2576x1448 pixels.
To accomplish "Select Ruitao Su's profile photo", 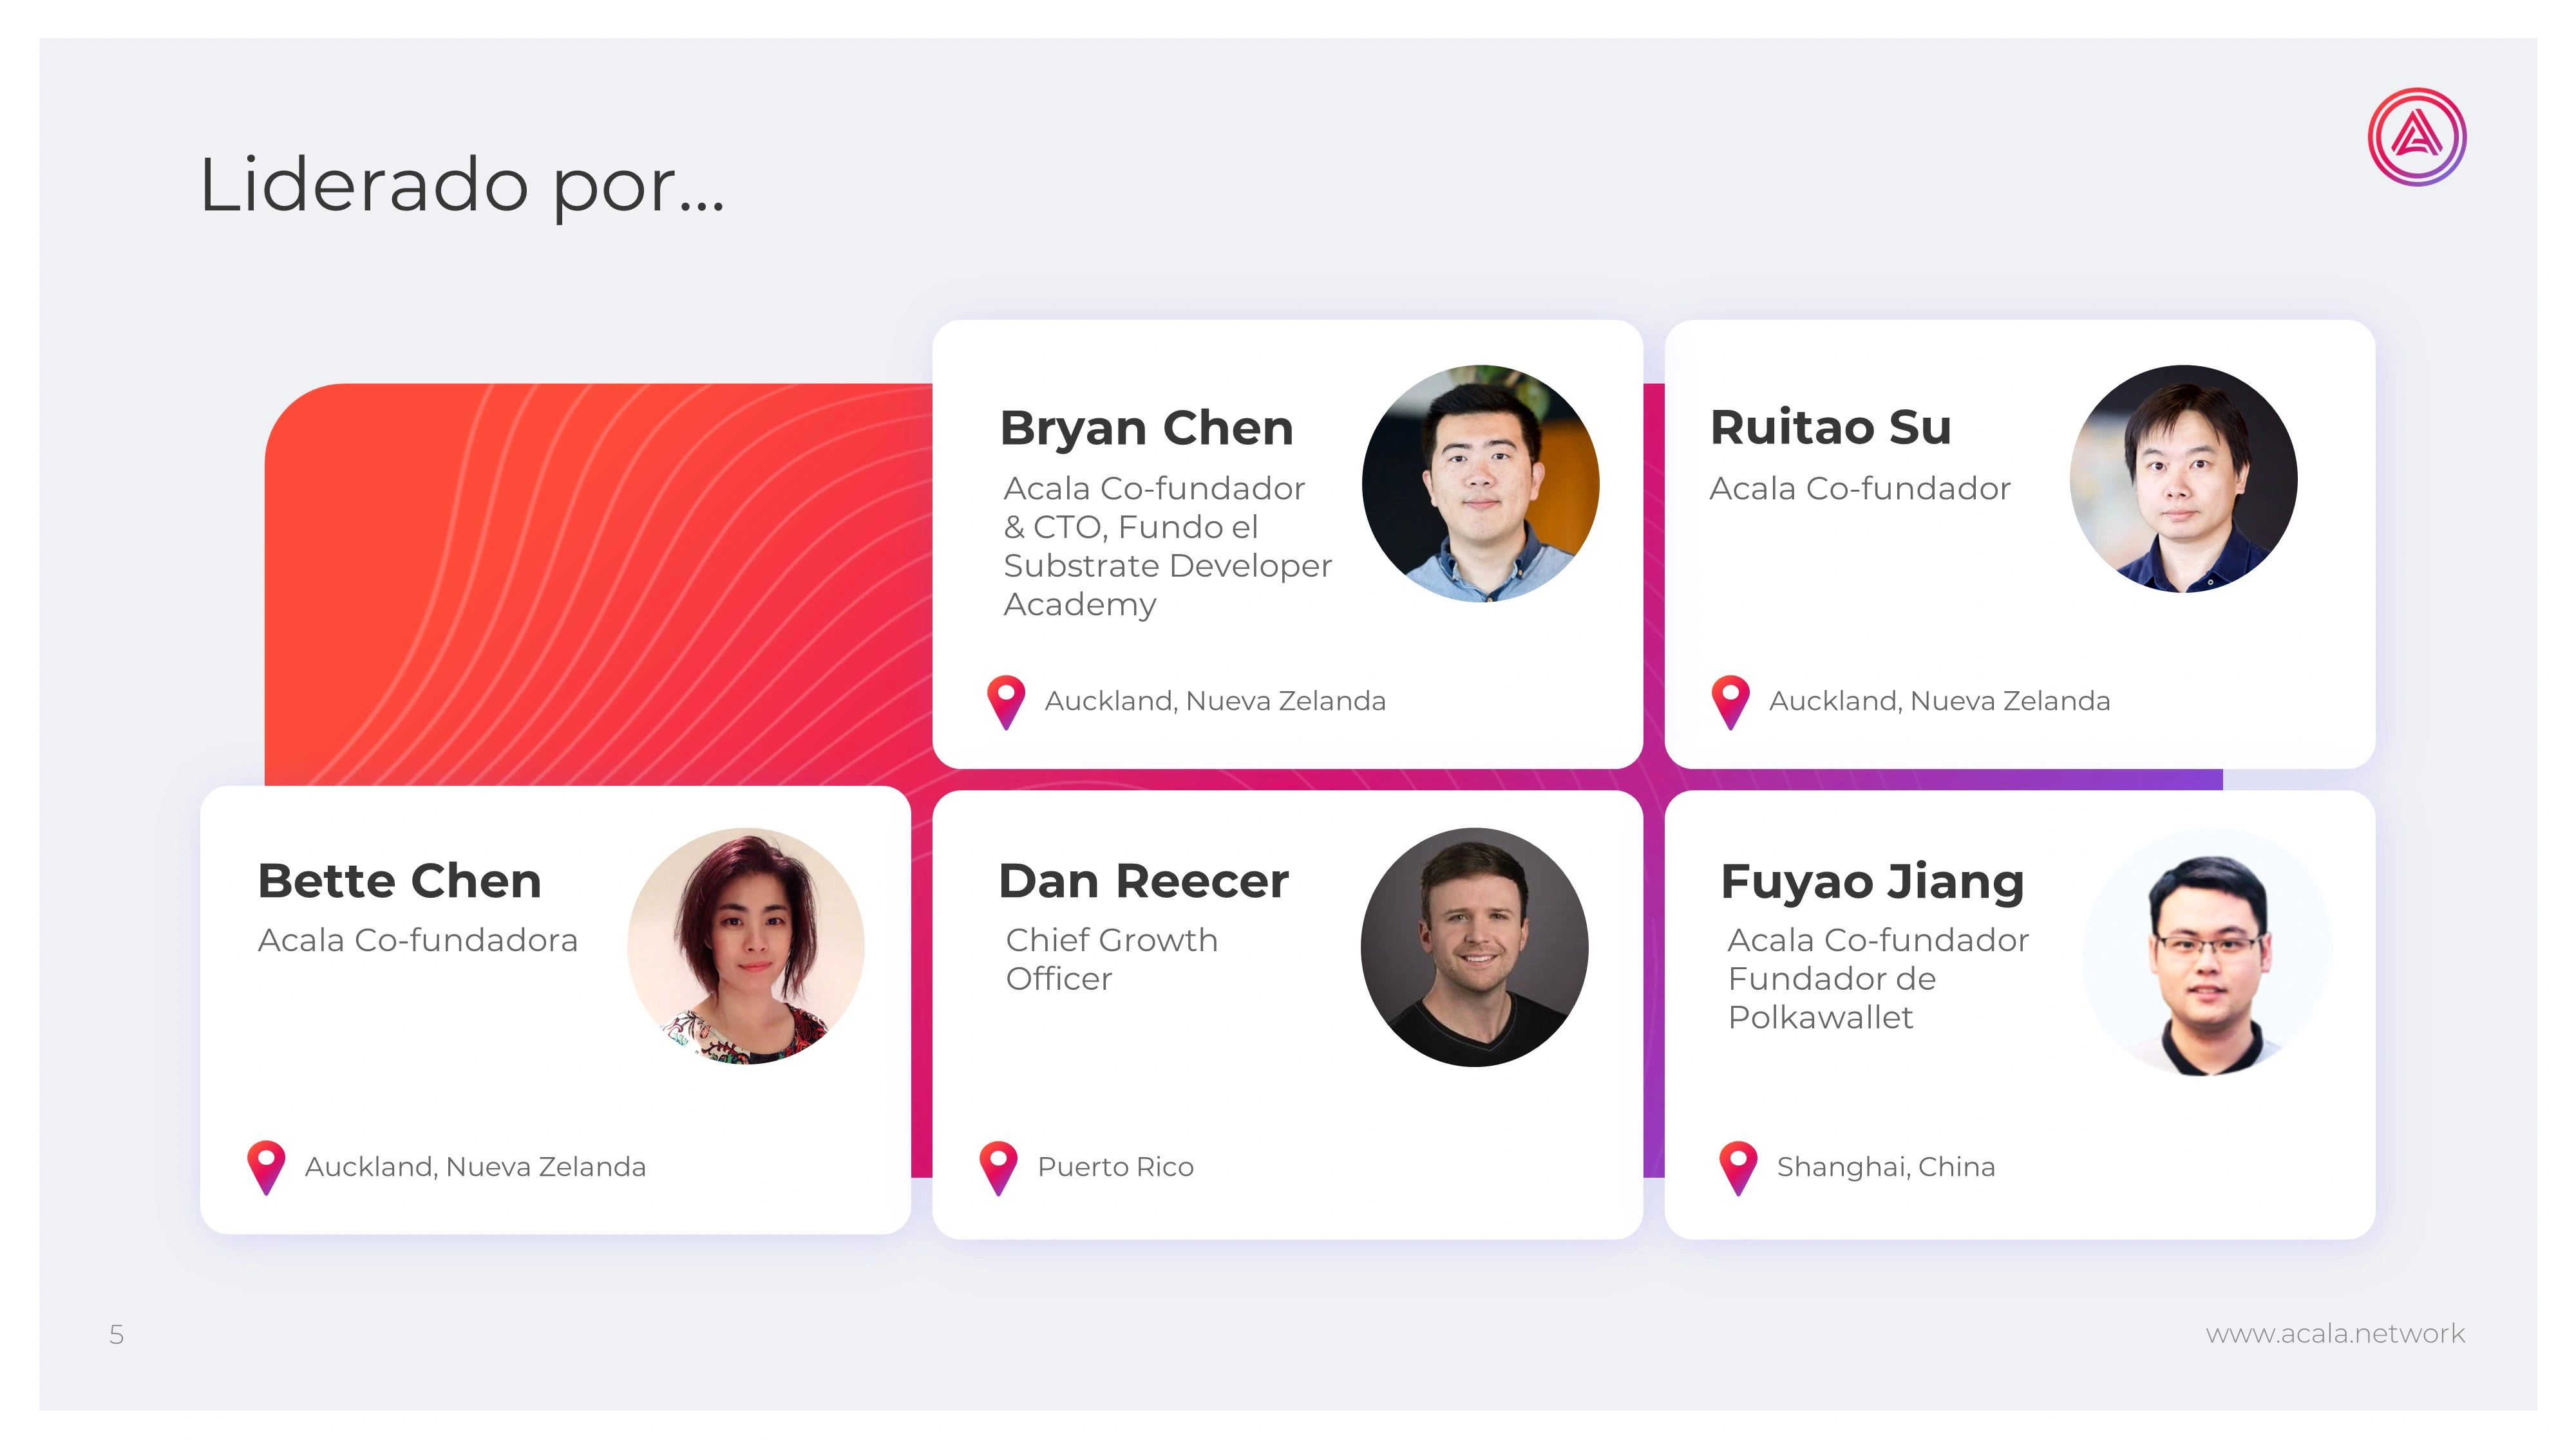I will (x=2183, y=479).
